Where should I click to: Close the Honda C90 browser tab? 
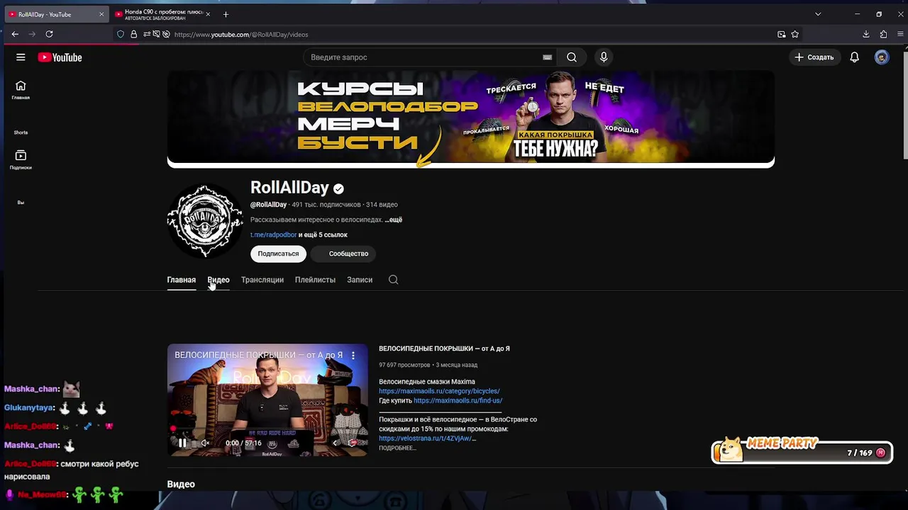click(x=208, y=14)
